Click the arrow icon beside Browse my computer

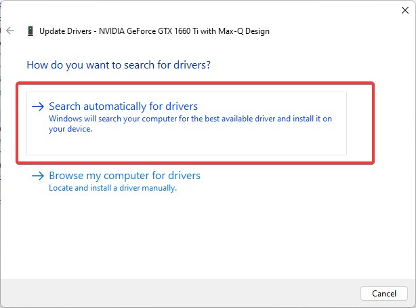click(38, 176)
